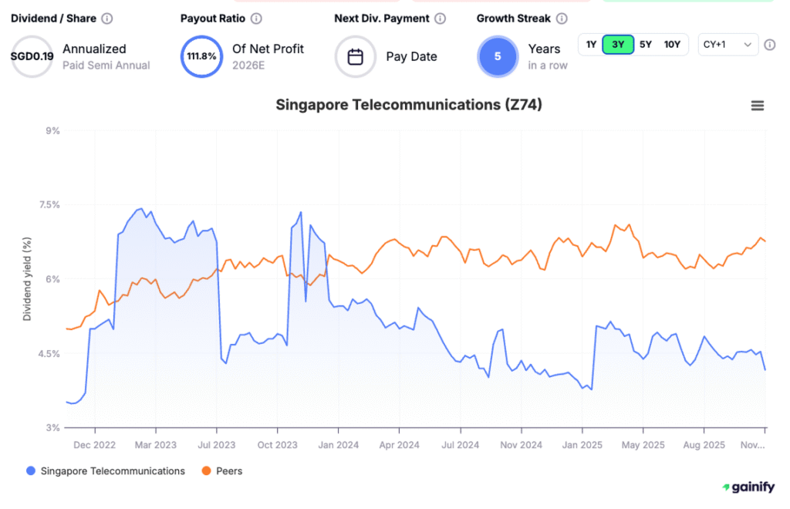Select the highlighted 3Y tab
The height and width of the screenshot is (509, 790).
click(618, 45)
